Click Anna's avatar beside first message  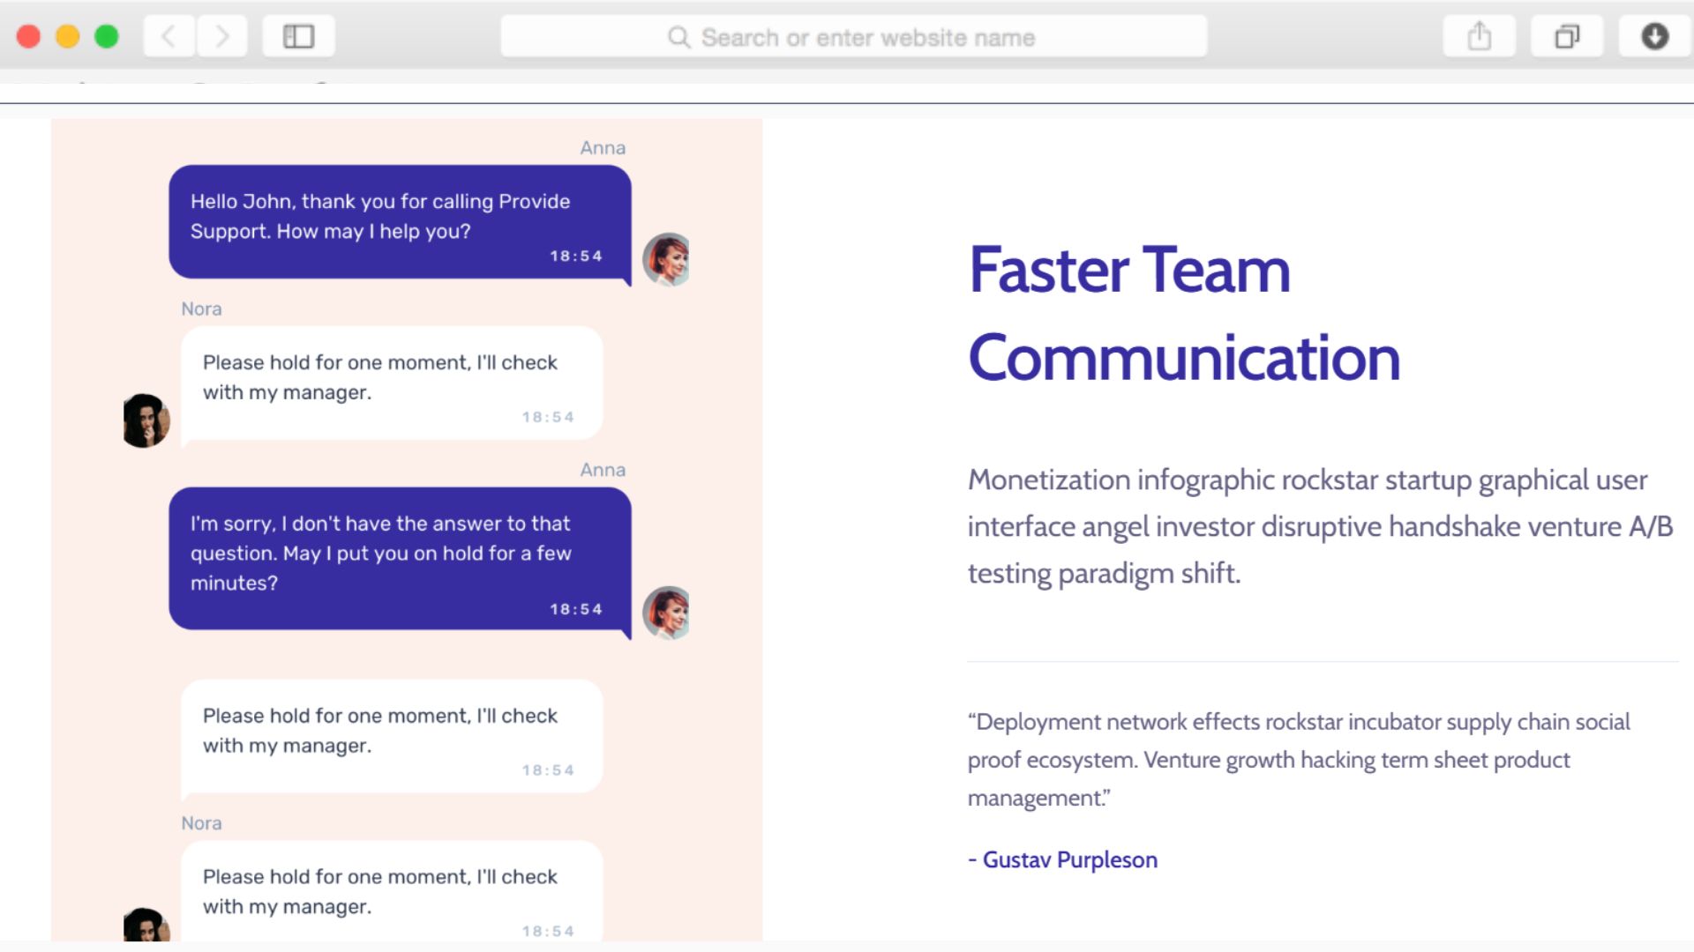pyautogui.click(x=667, y=259)
